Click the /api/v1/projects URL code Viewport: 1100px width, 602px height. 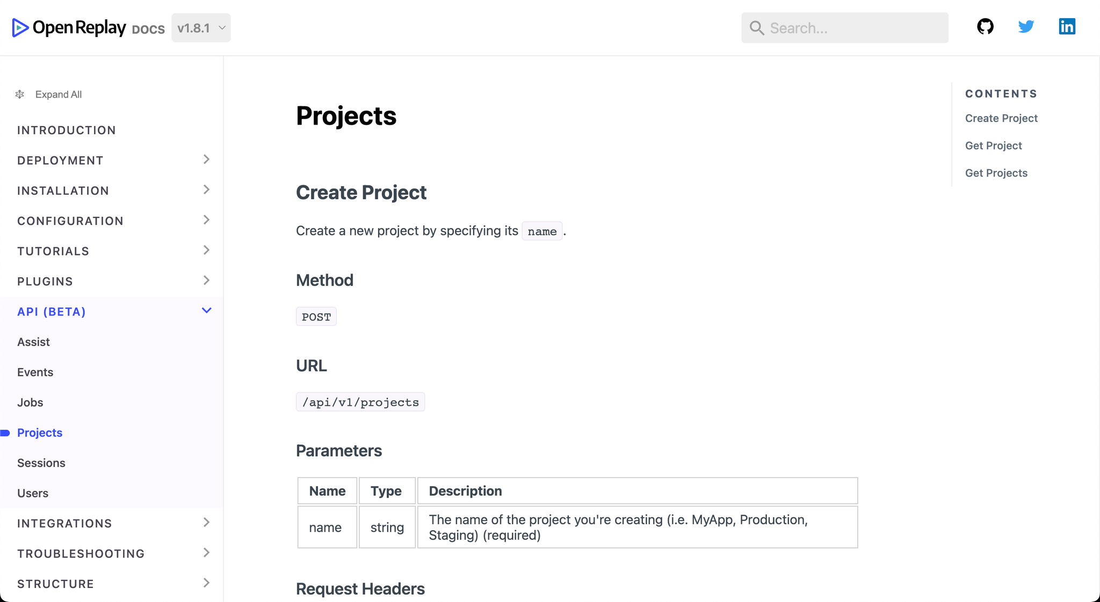click(x=360, y=402)
